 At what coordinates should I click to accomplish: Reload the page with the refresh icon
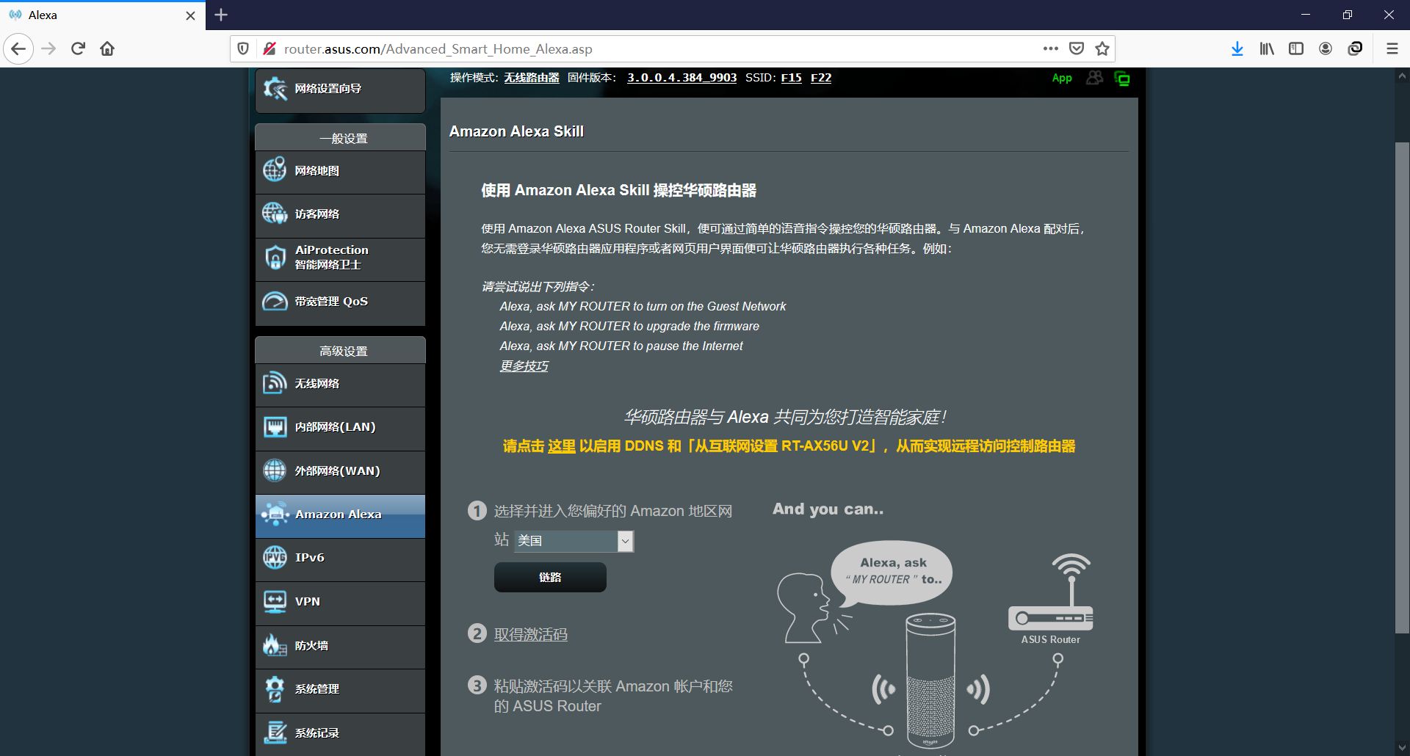[78, 48]
